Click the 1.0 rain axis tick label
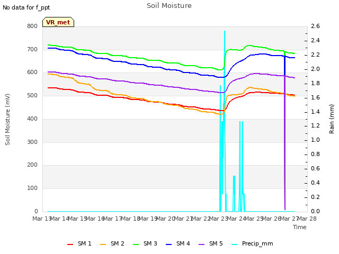 pyautogui.click(x=315, y=140)
